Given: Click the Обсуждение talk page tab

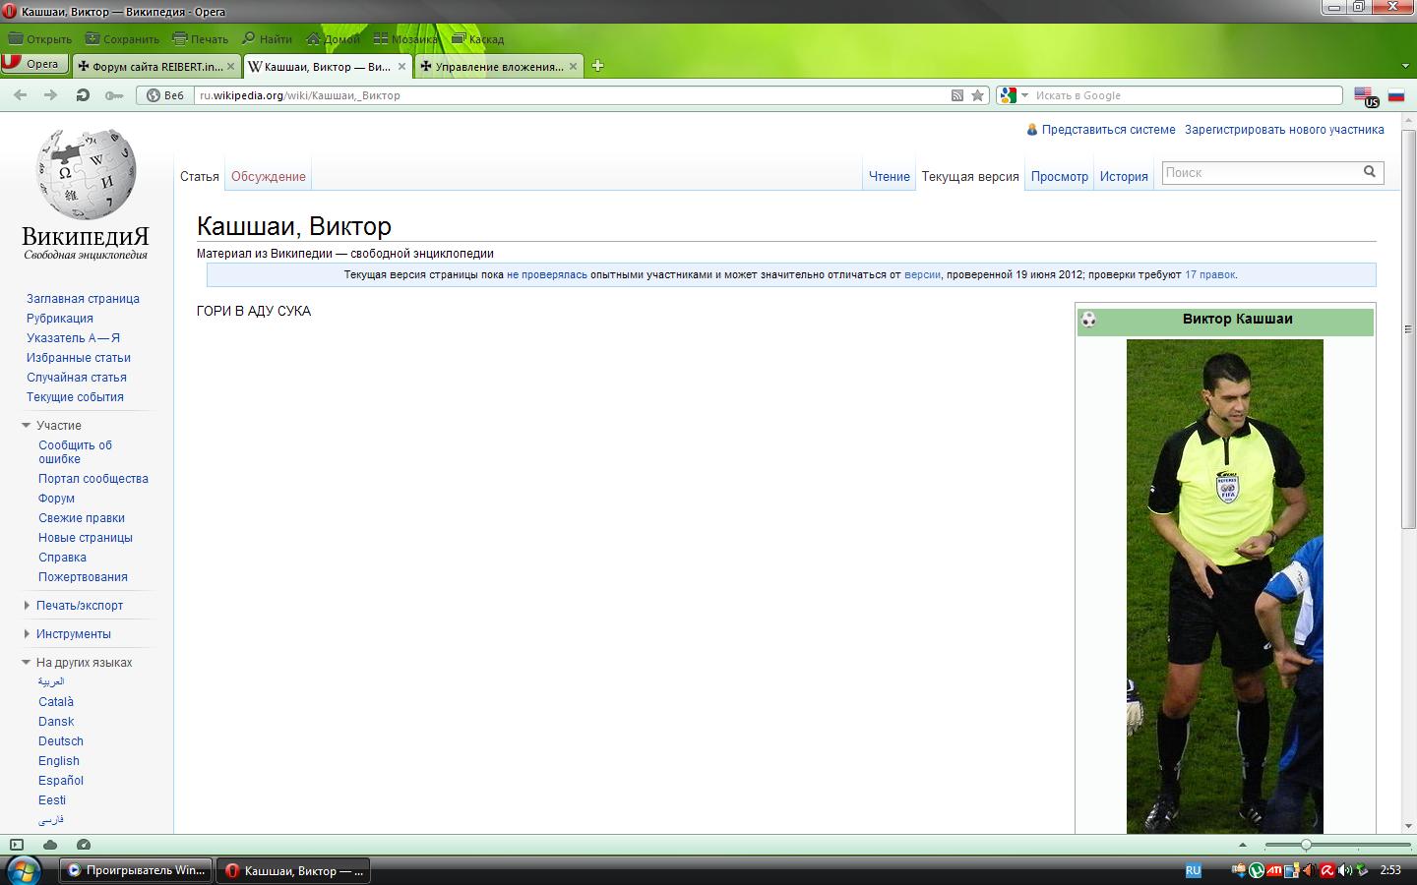Looking at the screenshot, I should (268, 177).
